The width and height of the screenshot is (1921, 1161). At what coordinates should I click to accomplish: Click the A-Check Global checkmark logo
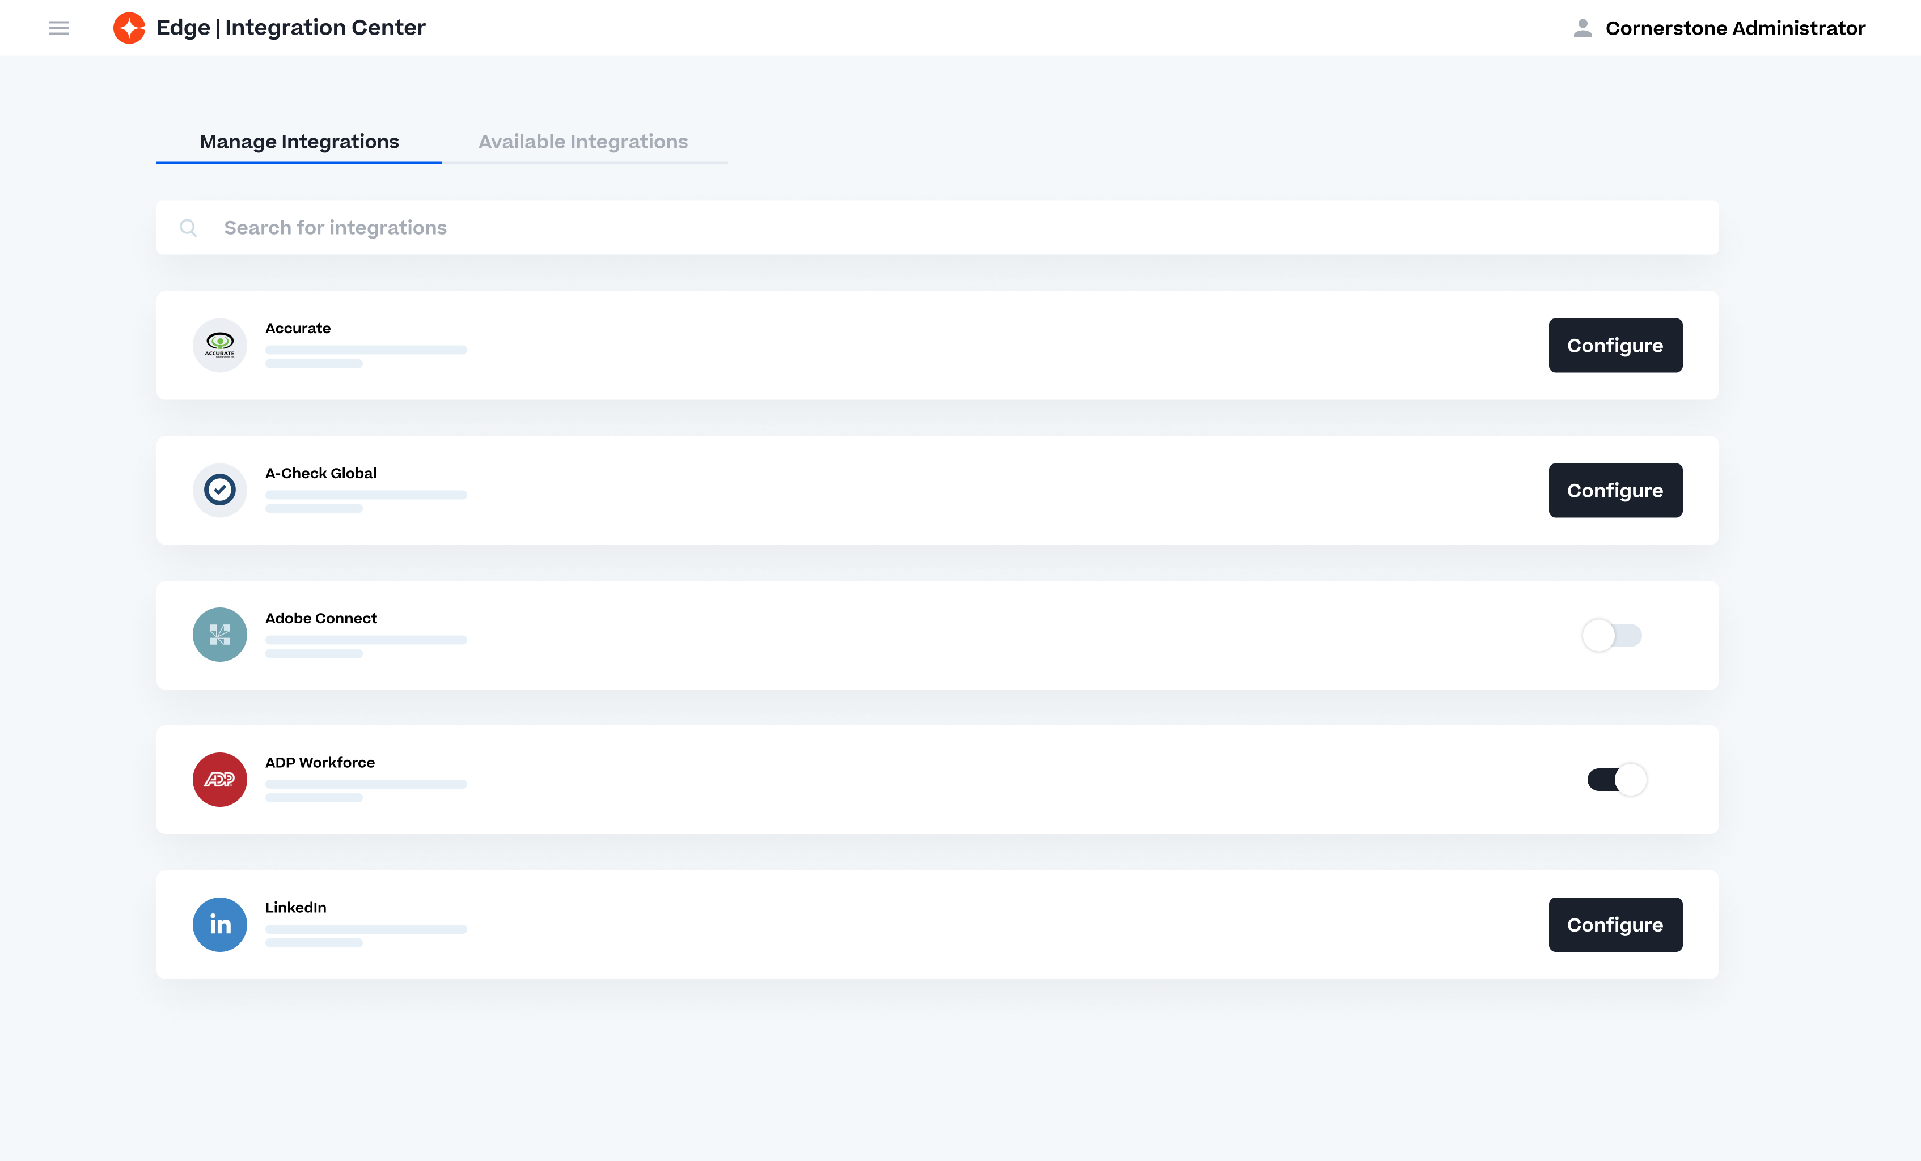click(220, 490)
